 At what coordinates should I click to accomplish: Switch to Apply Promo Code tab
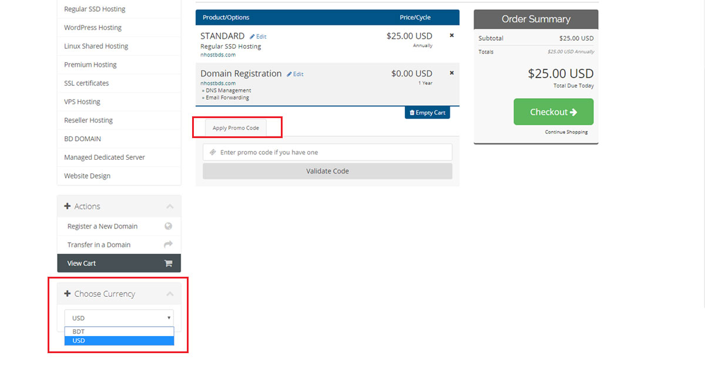(236, 128)
